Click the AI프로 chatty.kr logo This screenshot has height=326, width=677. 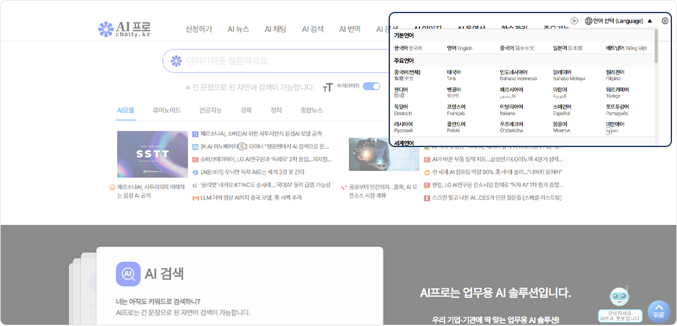125,29
